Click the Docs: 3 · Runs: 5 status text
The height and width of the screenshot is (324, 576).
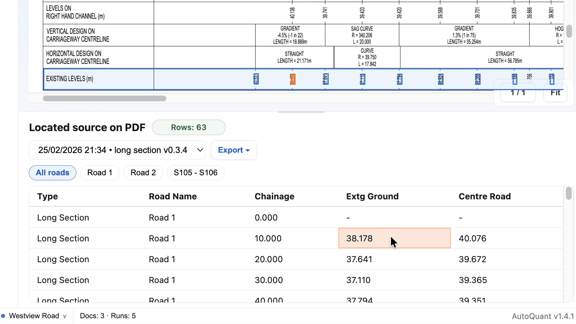[x=108, y=316]
